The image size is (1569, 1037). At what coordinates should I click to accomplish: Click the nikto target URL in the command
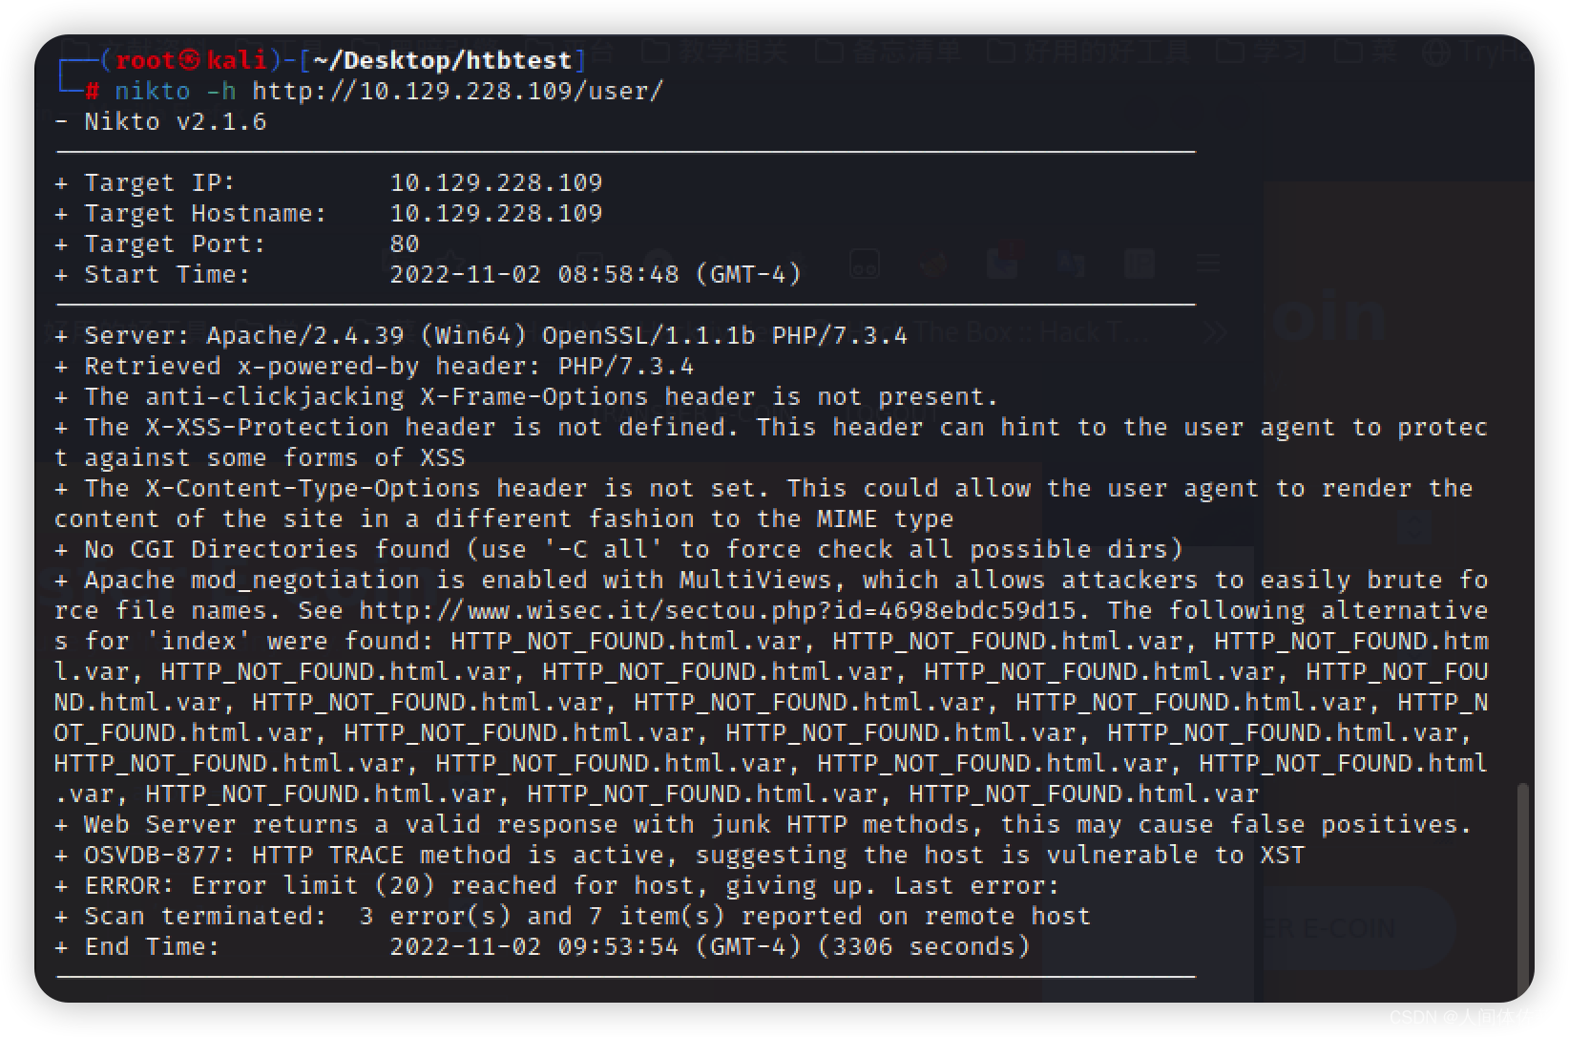[x=457, y=92]
